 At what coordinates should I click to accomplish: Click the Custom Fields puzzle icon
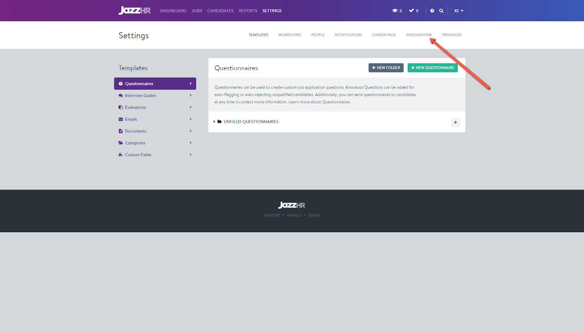click(121, 155)
